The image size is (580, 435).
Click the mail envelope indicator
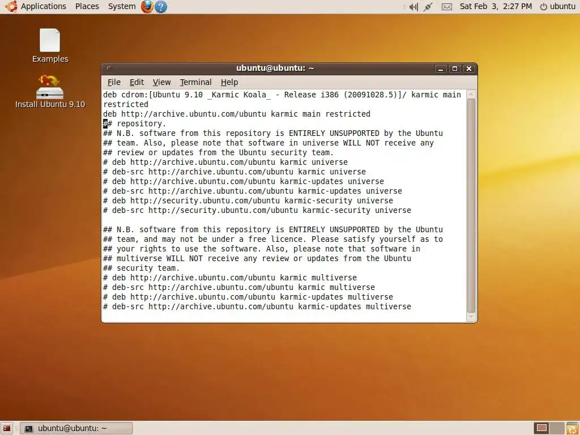pos(447,7)
